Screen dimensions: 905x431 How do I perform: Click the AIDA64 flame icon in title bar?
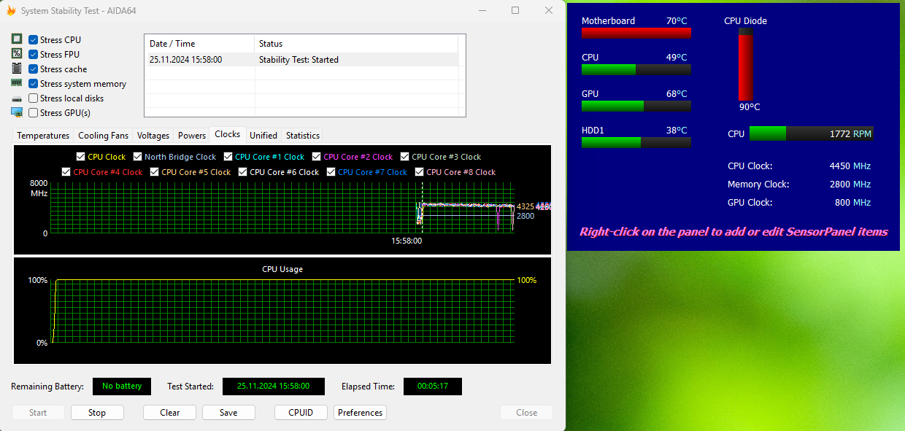pyautogui.click(x=11, y=11)
